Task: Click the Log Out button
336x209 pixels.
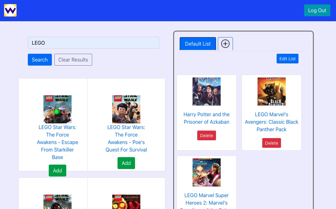Action: point(317,10)
